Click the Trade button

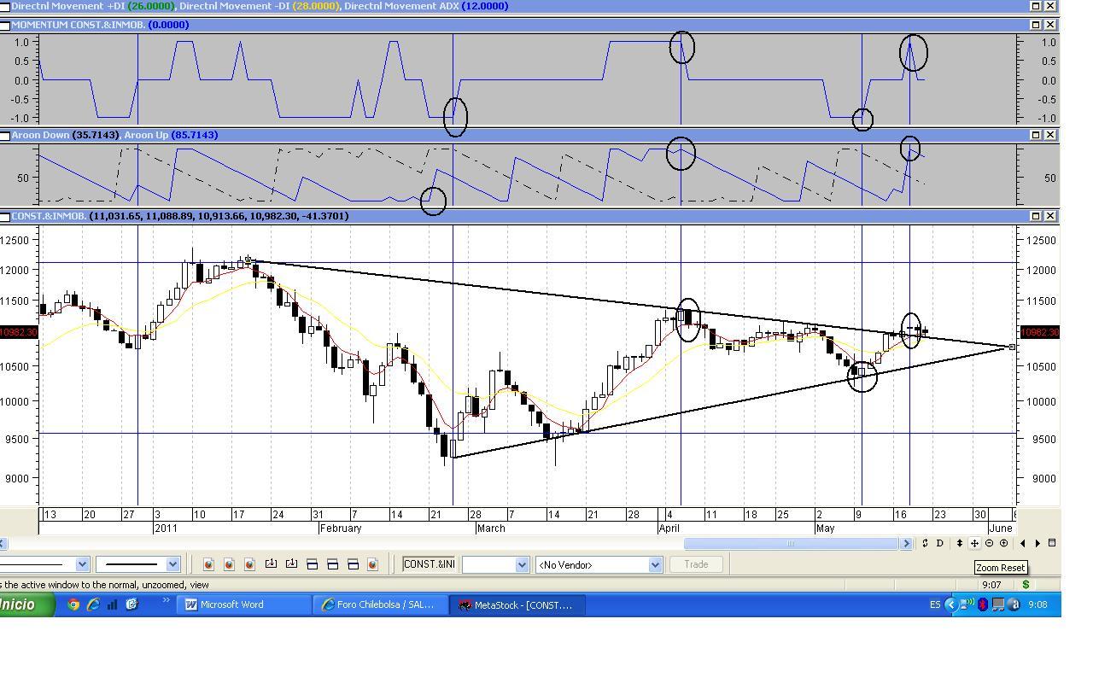click(696, 564)
